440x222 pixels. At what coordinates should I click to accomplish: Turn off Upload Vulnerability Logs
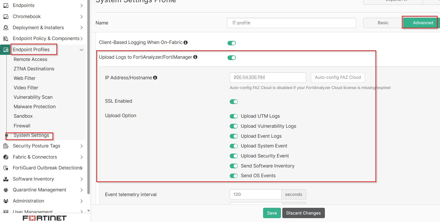(x=234, y=126)
